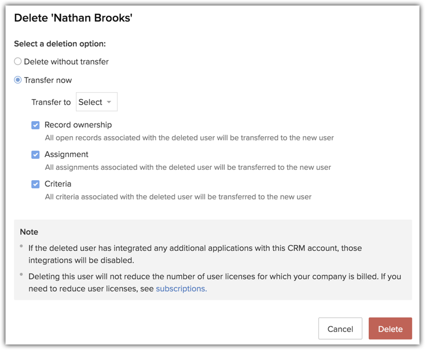
Task: Open the "Transfer to" Select dropdown
Action: click(x=96, y=102)
